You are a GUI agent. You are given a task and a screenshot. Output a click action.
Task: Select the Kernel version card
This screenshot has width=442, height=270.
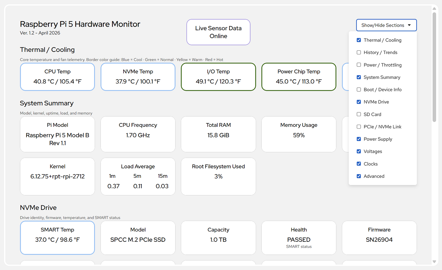[57, 177]
